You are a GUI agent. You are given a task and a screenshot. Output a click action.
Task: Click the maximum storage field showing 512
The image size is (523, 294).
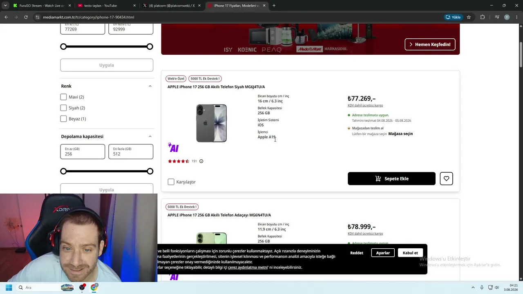(x=131, y=151)
